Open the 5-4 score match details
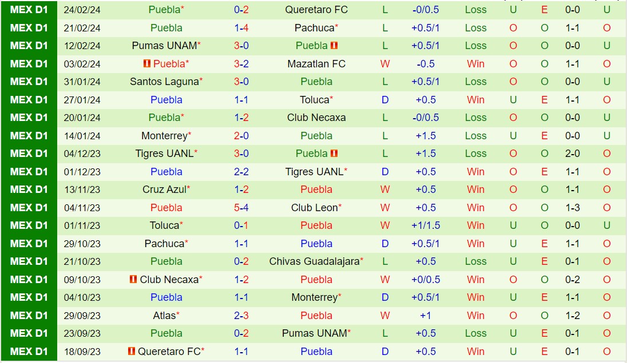The height and width of the screenshot is (363, 627). point(241,208)
